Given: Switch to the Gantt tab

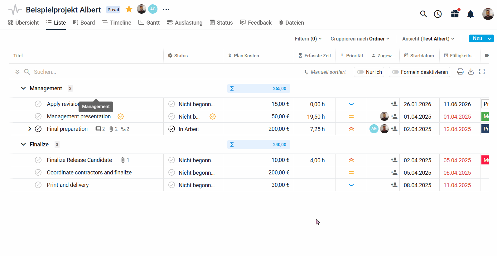Looking at the screenshot, I should pyautogui.click(x=149, y=23).
